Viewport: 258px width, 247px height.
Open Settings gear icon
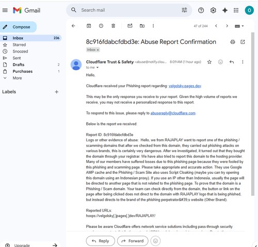[213, 10]
